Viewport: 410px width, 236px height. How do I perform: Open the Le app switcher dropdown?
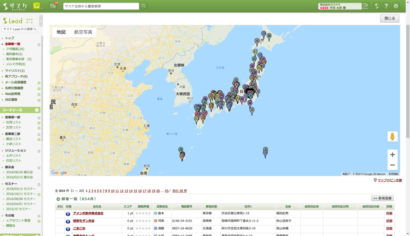(x=37, y=6)
